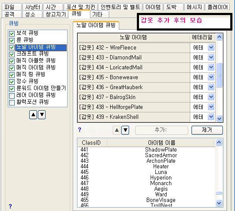The width and height of the screenshot is (235, 211).
Task: Click scroll-up arrow of ClassID list
Action: [x=219, y=142]
